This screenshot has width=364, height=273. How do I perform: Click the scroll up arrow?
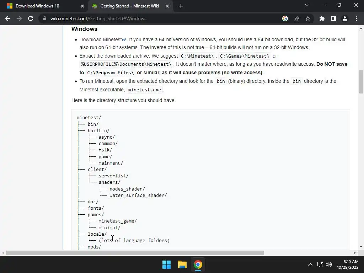pos(361,28)
